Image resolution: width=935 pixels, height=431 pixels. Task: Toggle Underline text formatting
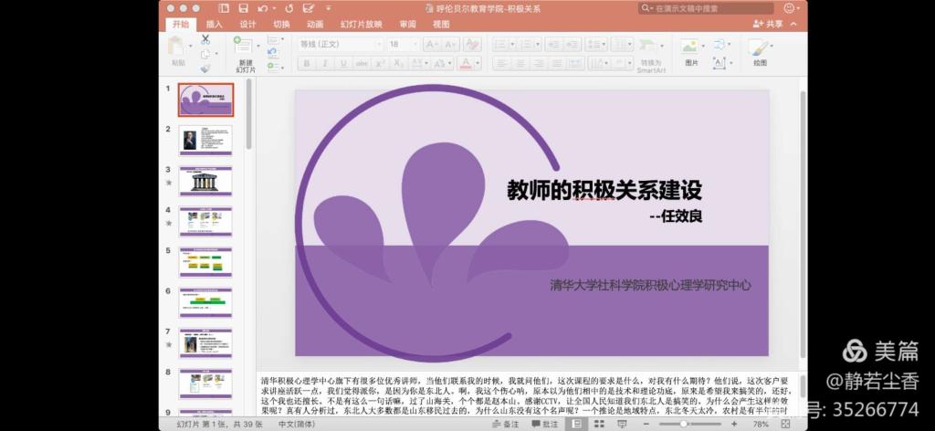point(343,63)
